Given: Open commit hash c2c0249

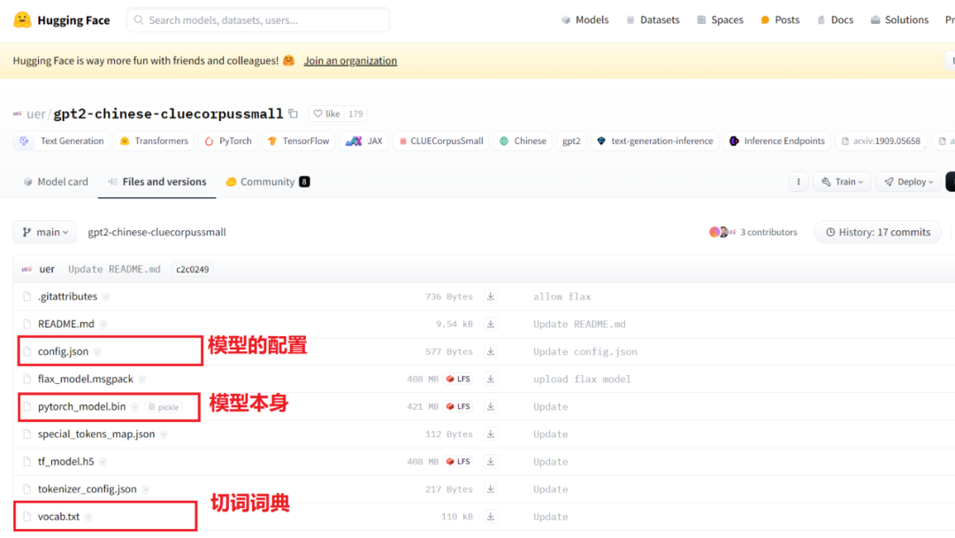Looking at the screenshot, I should (193, 269).
